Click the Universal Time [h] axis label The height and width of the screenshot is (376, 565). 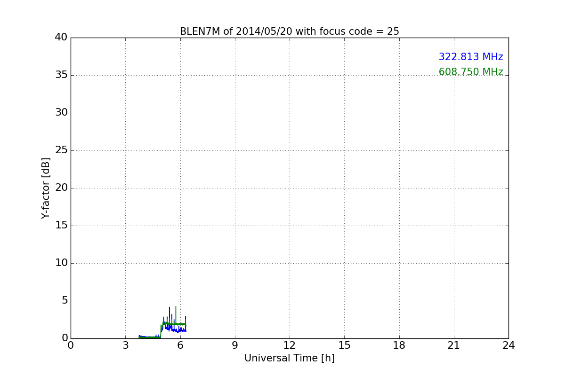(290, 358)
